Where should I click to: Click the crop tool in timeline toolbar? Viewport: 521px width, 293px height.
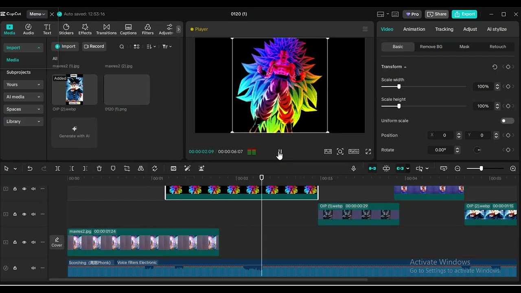[127, 168]
